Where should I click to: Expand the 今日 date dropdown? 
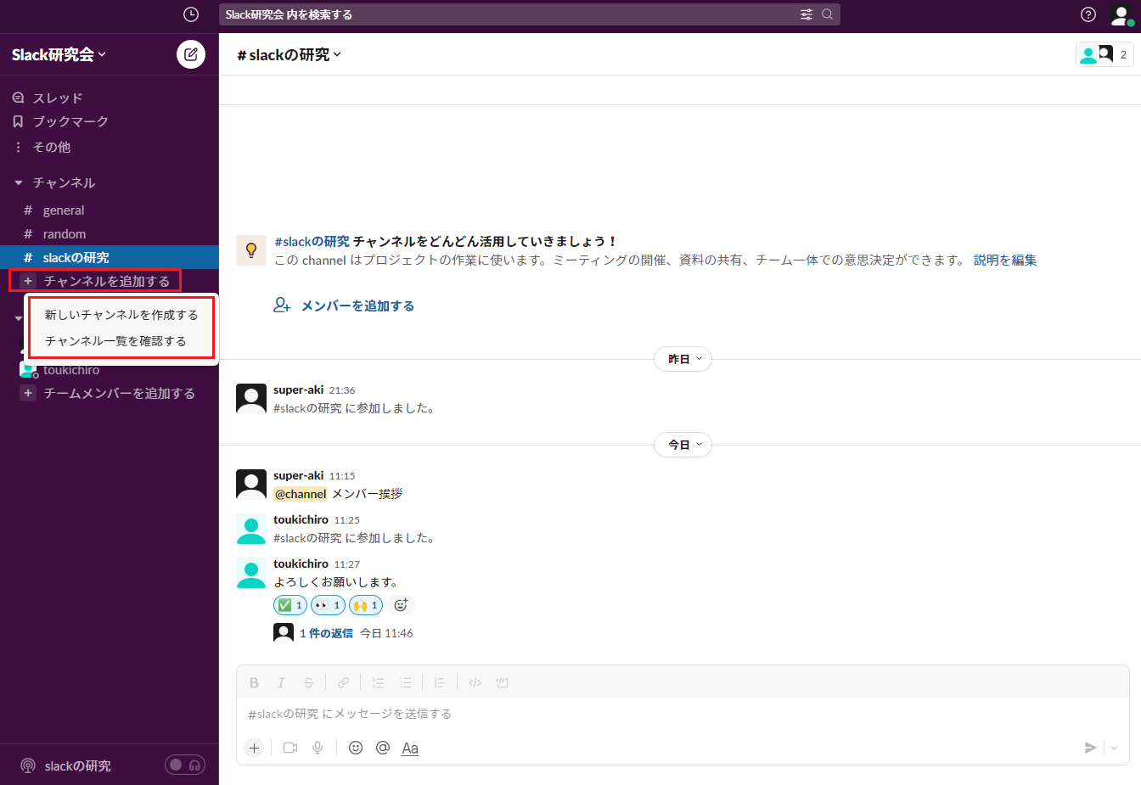(x=683, y=445)
